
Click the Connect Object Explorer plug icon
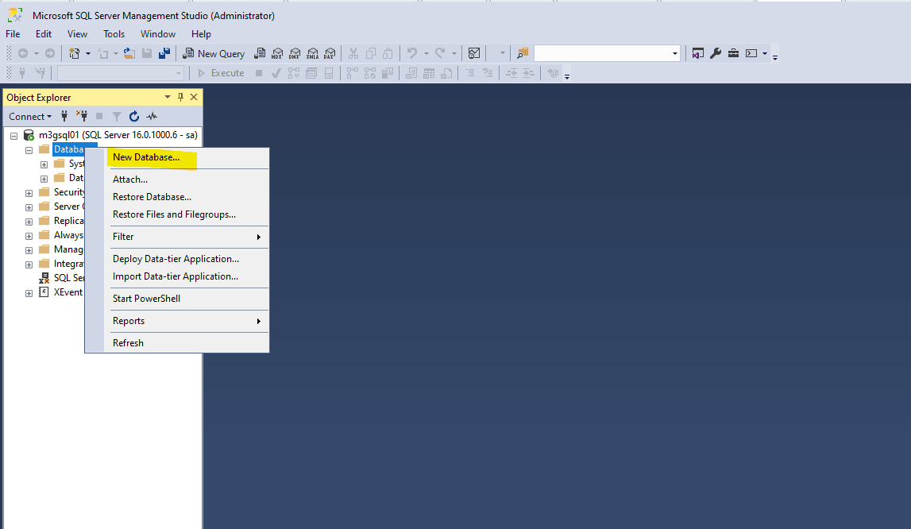pyautogui.click(x=64, y=116)
